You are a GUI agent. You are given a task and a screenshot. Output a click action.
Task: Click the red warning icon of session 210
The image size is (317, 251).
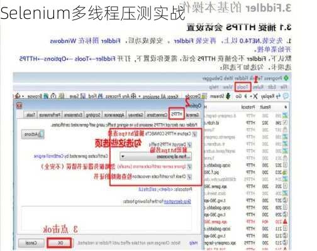click(285, 222)
